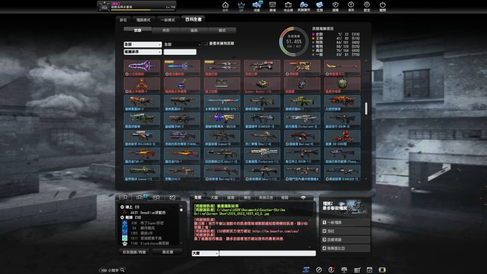Click the 好友邀請/同意 button
The width and height of the screenshot is (487, 274).
[x=134, y=253]
